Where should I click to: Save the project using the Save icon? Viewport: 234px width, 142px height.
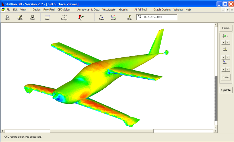coord(33,17)
